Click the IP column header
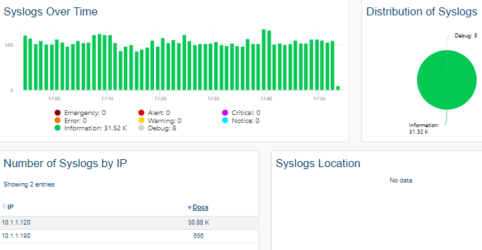This screenshot has width=482, height=250. tap(11, 207)
